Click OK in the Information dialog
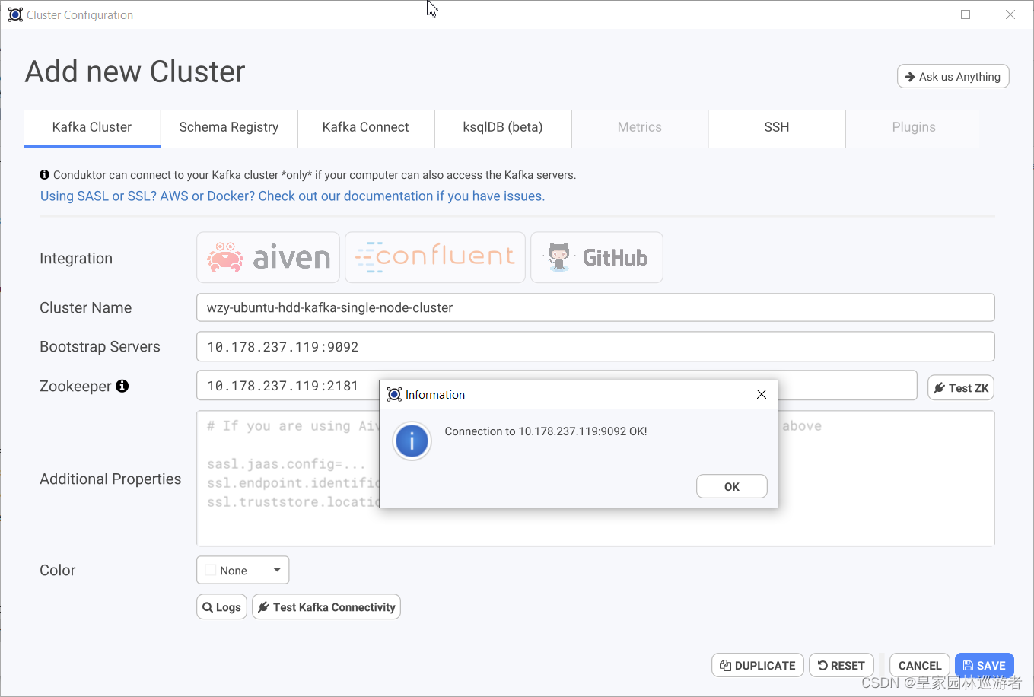Image resolution: width=1034 pixels, height=697 pixels. 731,486
